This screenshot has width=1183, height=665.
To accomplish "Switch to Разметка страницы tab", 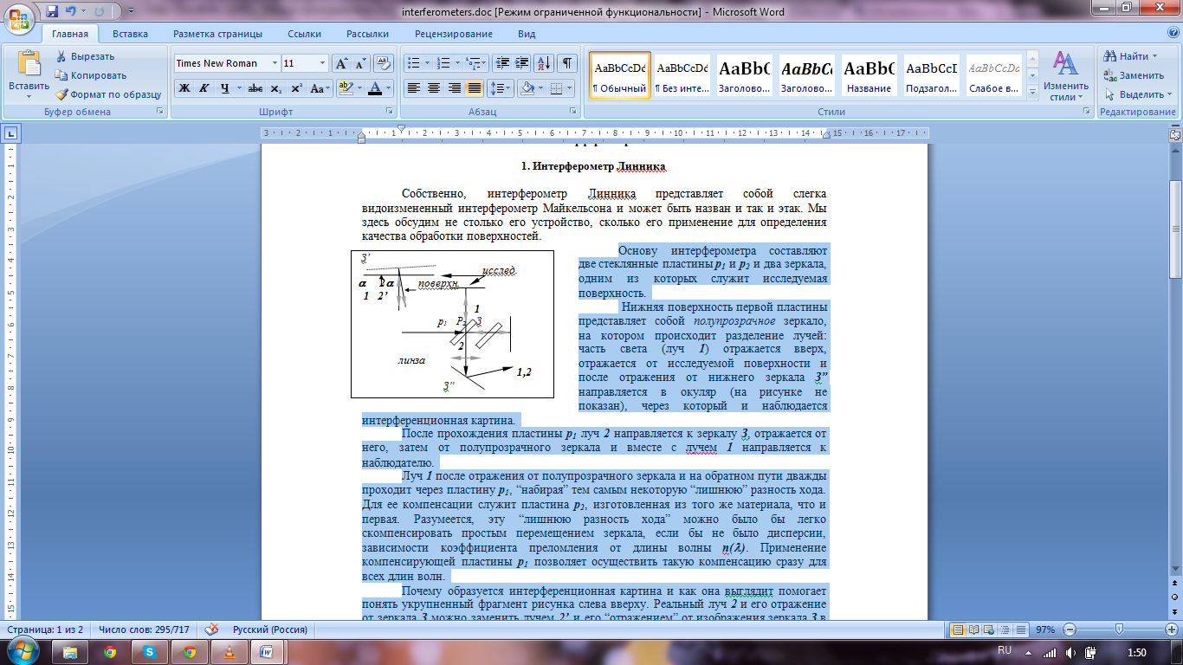I will point(217,34).
